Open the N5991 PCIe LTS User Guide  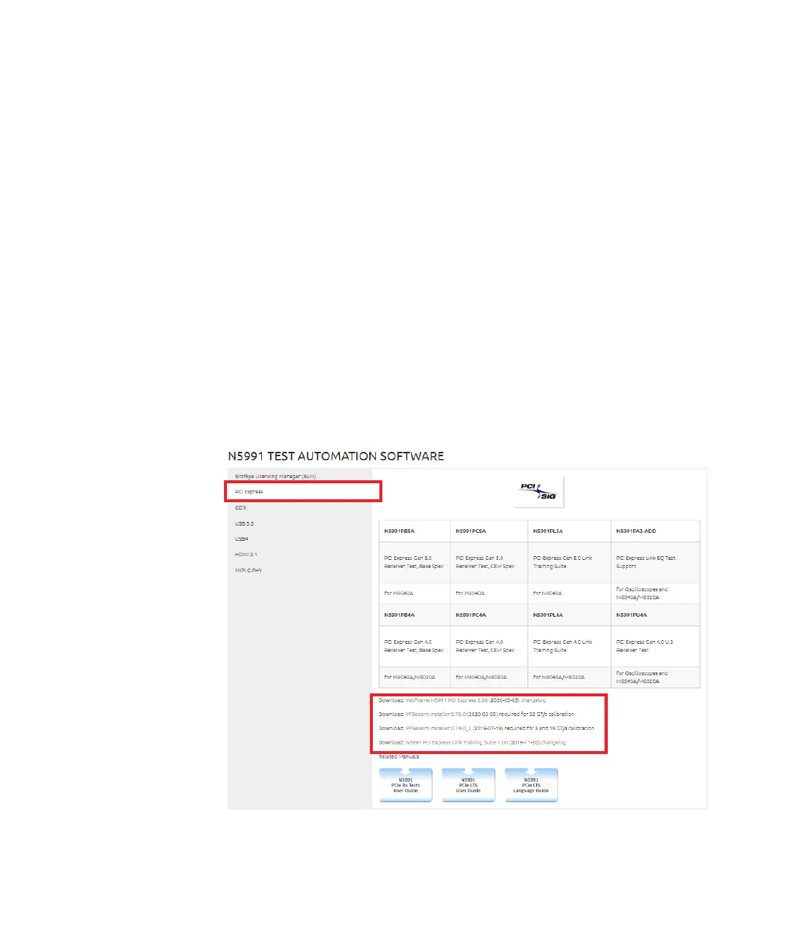tap(468, 785)
